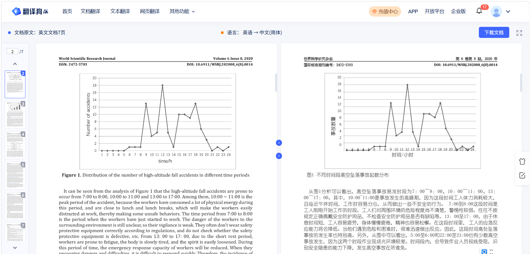Select page 7 thumbnail
The width and height of the screenshot is (530, 254).
pyautogui.click(x=15, y=232)
